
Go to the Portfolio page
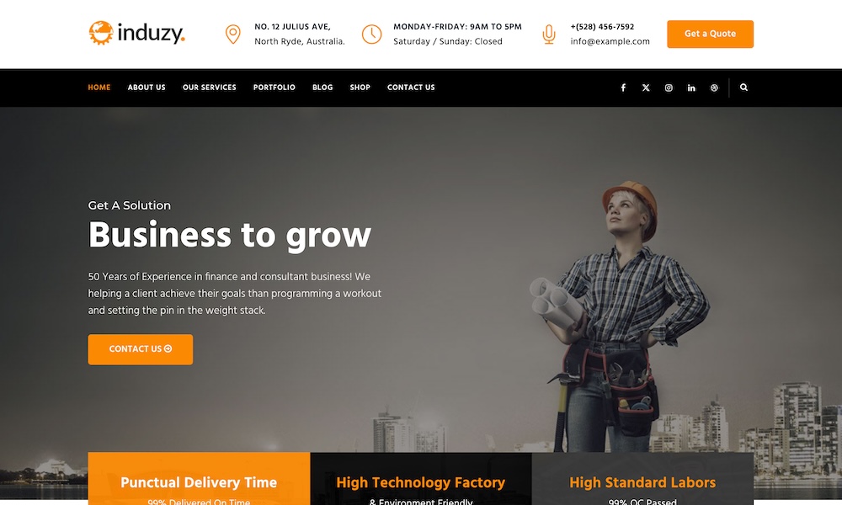click(274, 88)
